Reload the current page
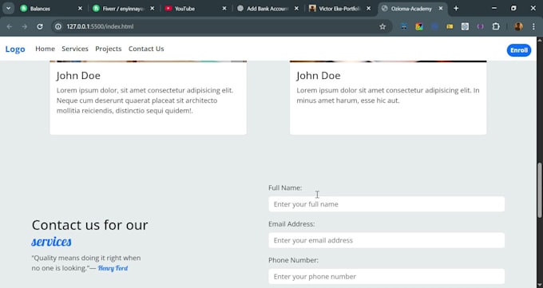 click(x=40, y=26)
